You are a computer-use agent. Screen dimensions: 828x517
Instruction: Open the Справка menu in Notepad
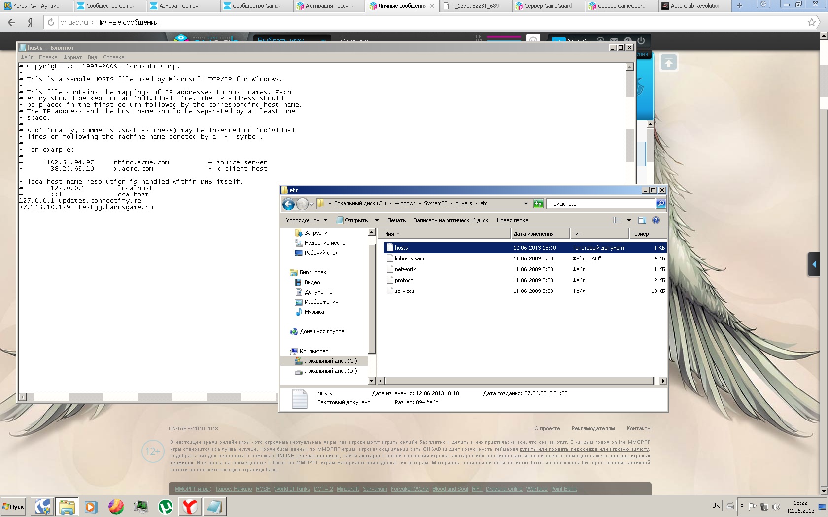pos(114,57)
